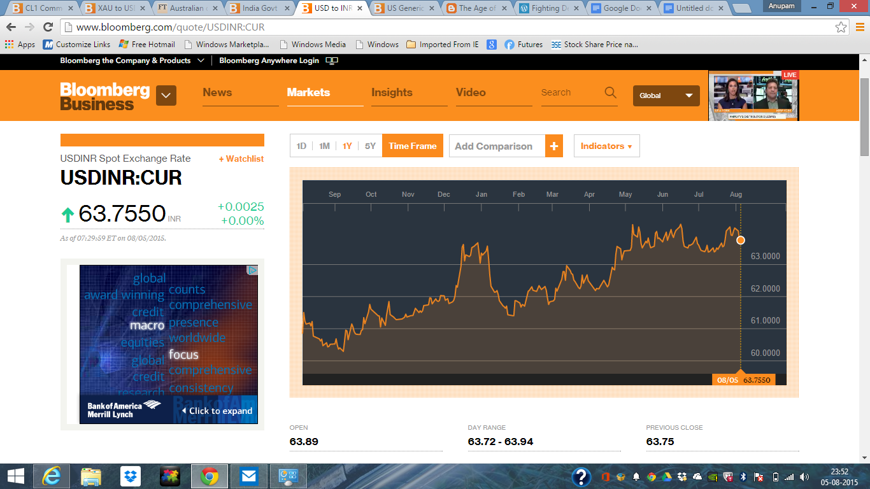The image size is (870, 489).
Task: Bookmark this page with the star icon
Action: click(841, 27)
